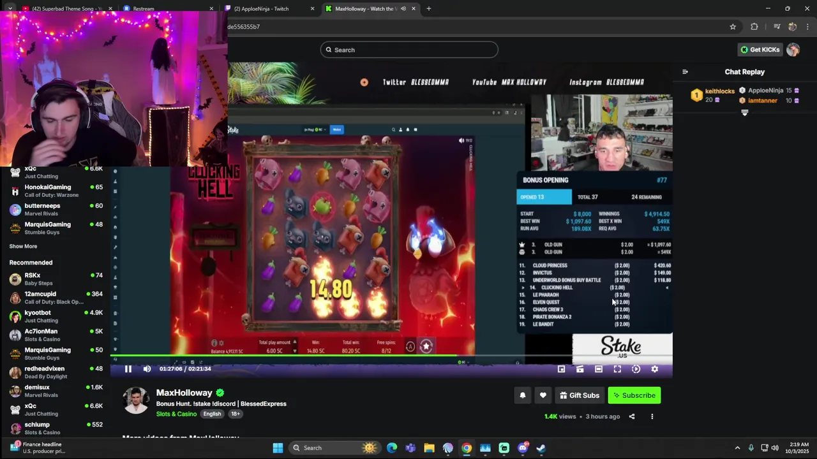Open the HonokaiGaming channel in sidebar
The image size is (817, 459).
point(56,191)
